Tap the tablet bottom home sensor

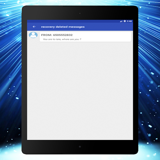pyautogui.click(x=80, y=147)
